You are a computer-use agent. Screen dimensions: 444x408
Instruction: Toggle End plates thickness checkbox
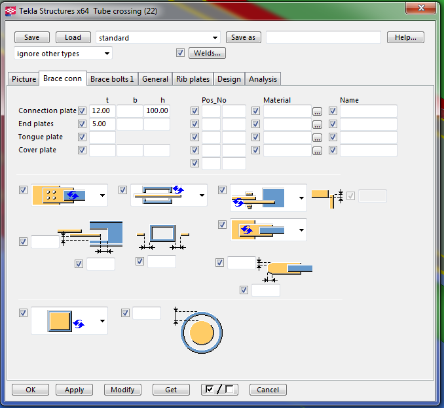pos(82,124)
